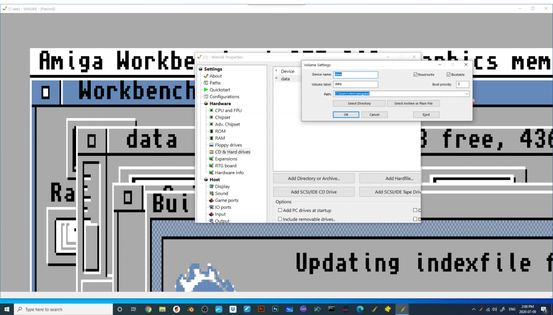Select the 'data' row in device list
Viewport: 553px width, 315px height.
click(287, 79)
